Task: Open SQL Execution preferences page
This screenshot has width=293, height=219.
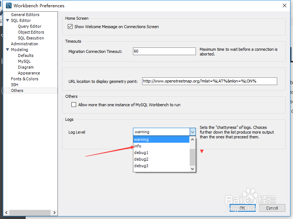Action: pos(31,38)
